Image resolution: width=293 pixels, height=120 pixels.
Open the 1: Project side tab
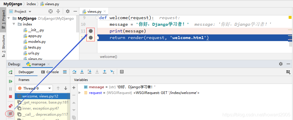pyautogui.click(x=3, y=19)
